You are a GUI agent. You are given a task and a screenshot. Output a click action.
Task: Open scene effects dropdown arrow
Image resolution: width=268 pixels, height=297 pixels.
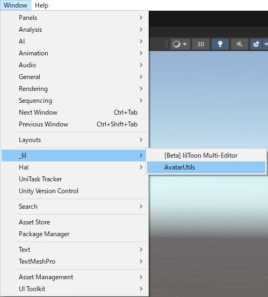point(265,44)
